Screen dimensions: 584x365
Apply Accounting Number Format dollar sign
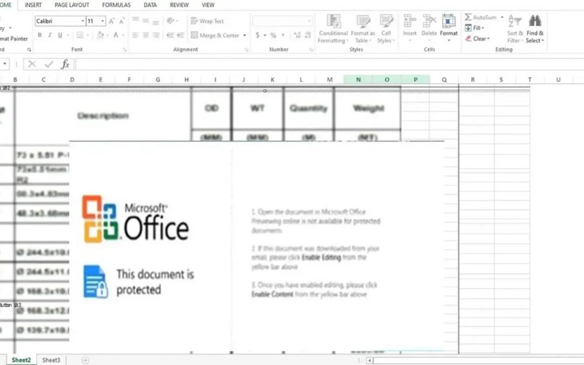[257, 35]
